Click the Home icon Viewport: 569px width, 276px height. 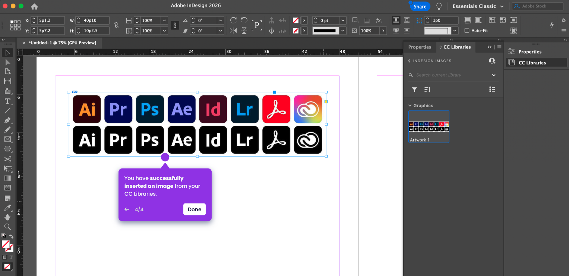(x=34, y=6)
